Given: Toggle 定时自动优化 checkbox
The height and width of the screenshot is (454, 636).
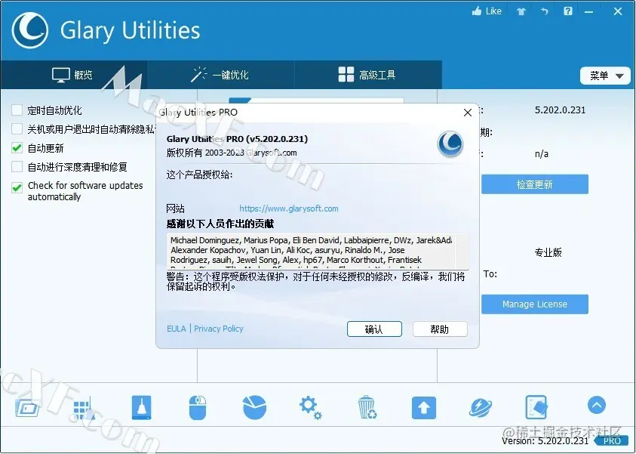Looking at the screenshot, I should tap(17, 110).
